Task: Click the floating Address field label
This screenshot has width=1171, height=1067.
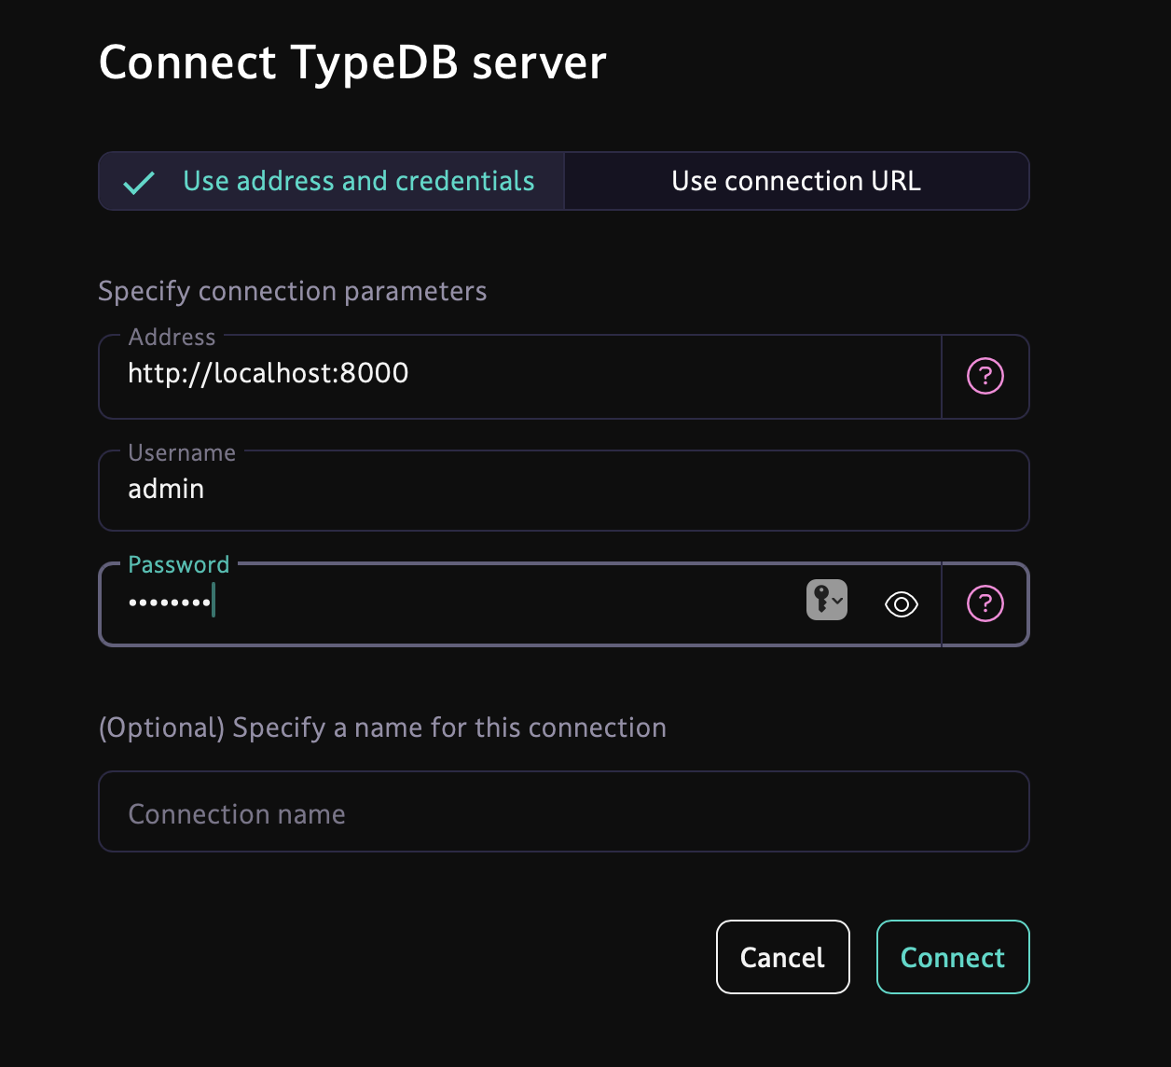Action: pyautogui.click(x=172, y=337)
